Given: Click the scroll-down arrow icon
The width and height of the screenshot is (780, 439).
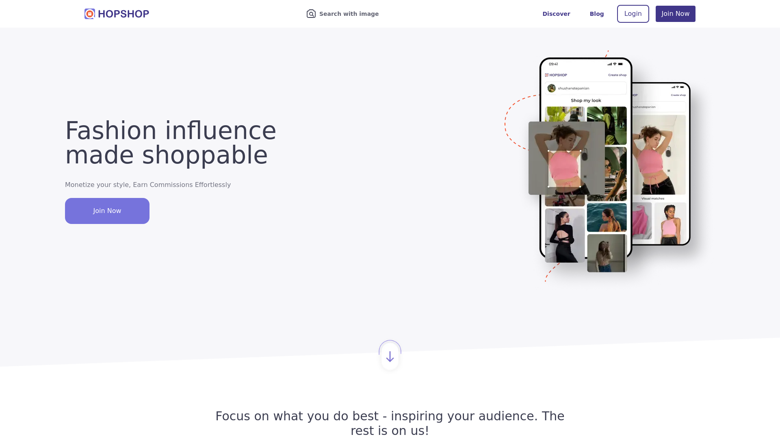Looking at the screenshot, I should click(390, 356).
